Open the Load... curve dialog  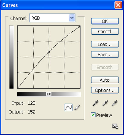(x=105, y=44)
